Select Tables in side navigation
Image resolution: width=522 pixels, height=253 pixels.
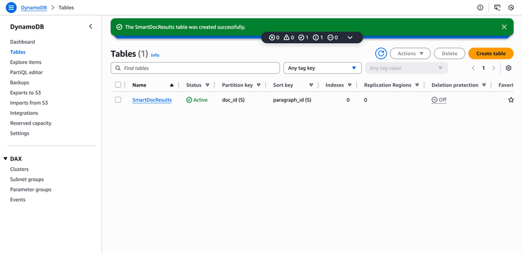pos(18,52)
